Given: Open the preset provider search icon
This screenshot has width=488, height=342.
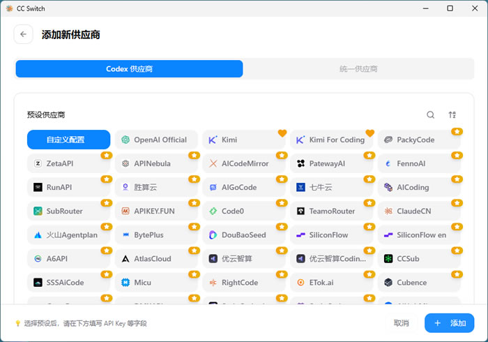Looking at the screenshot, I should tap(430, 114).
